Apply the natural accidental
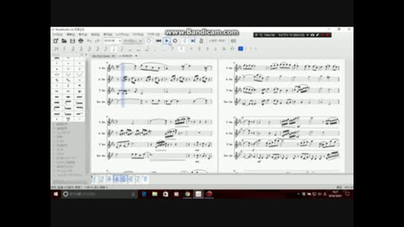The image size is (404, 227). [x=207, y=49]
